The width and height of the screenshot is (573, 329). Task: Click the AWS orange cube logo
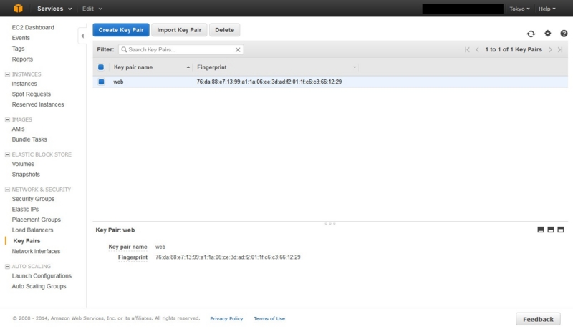[18, 8]
